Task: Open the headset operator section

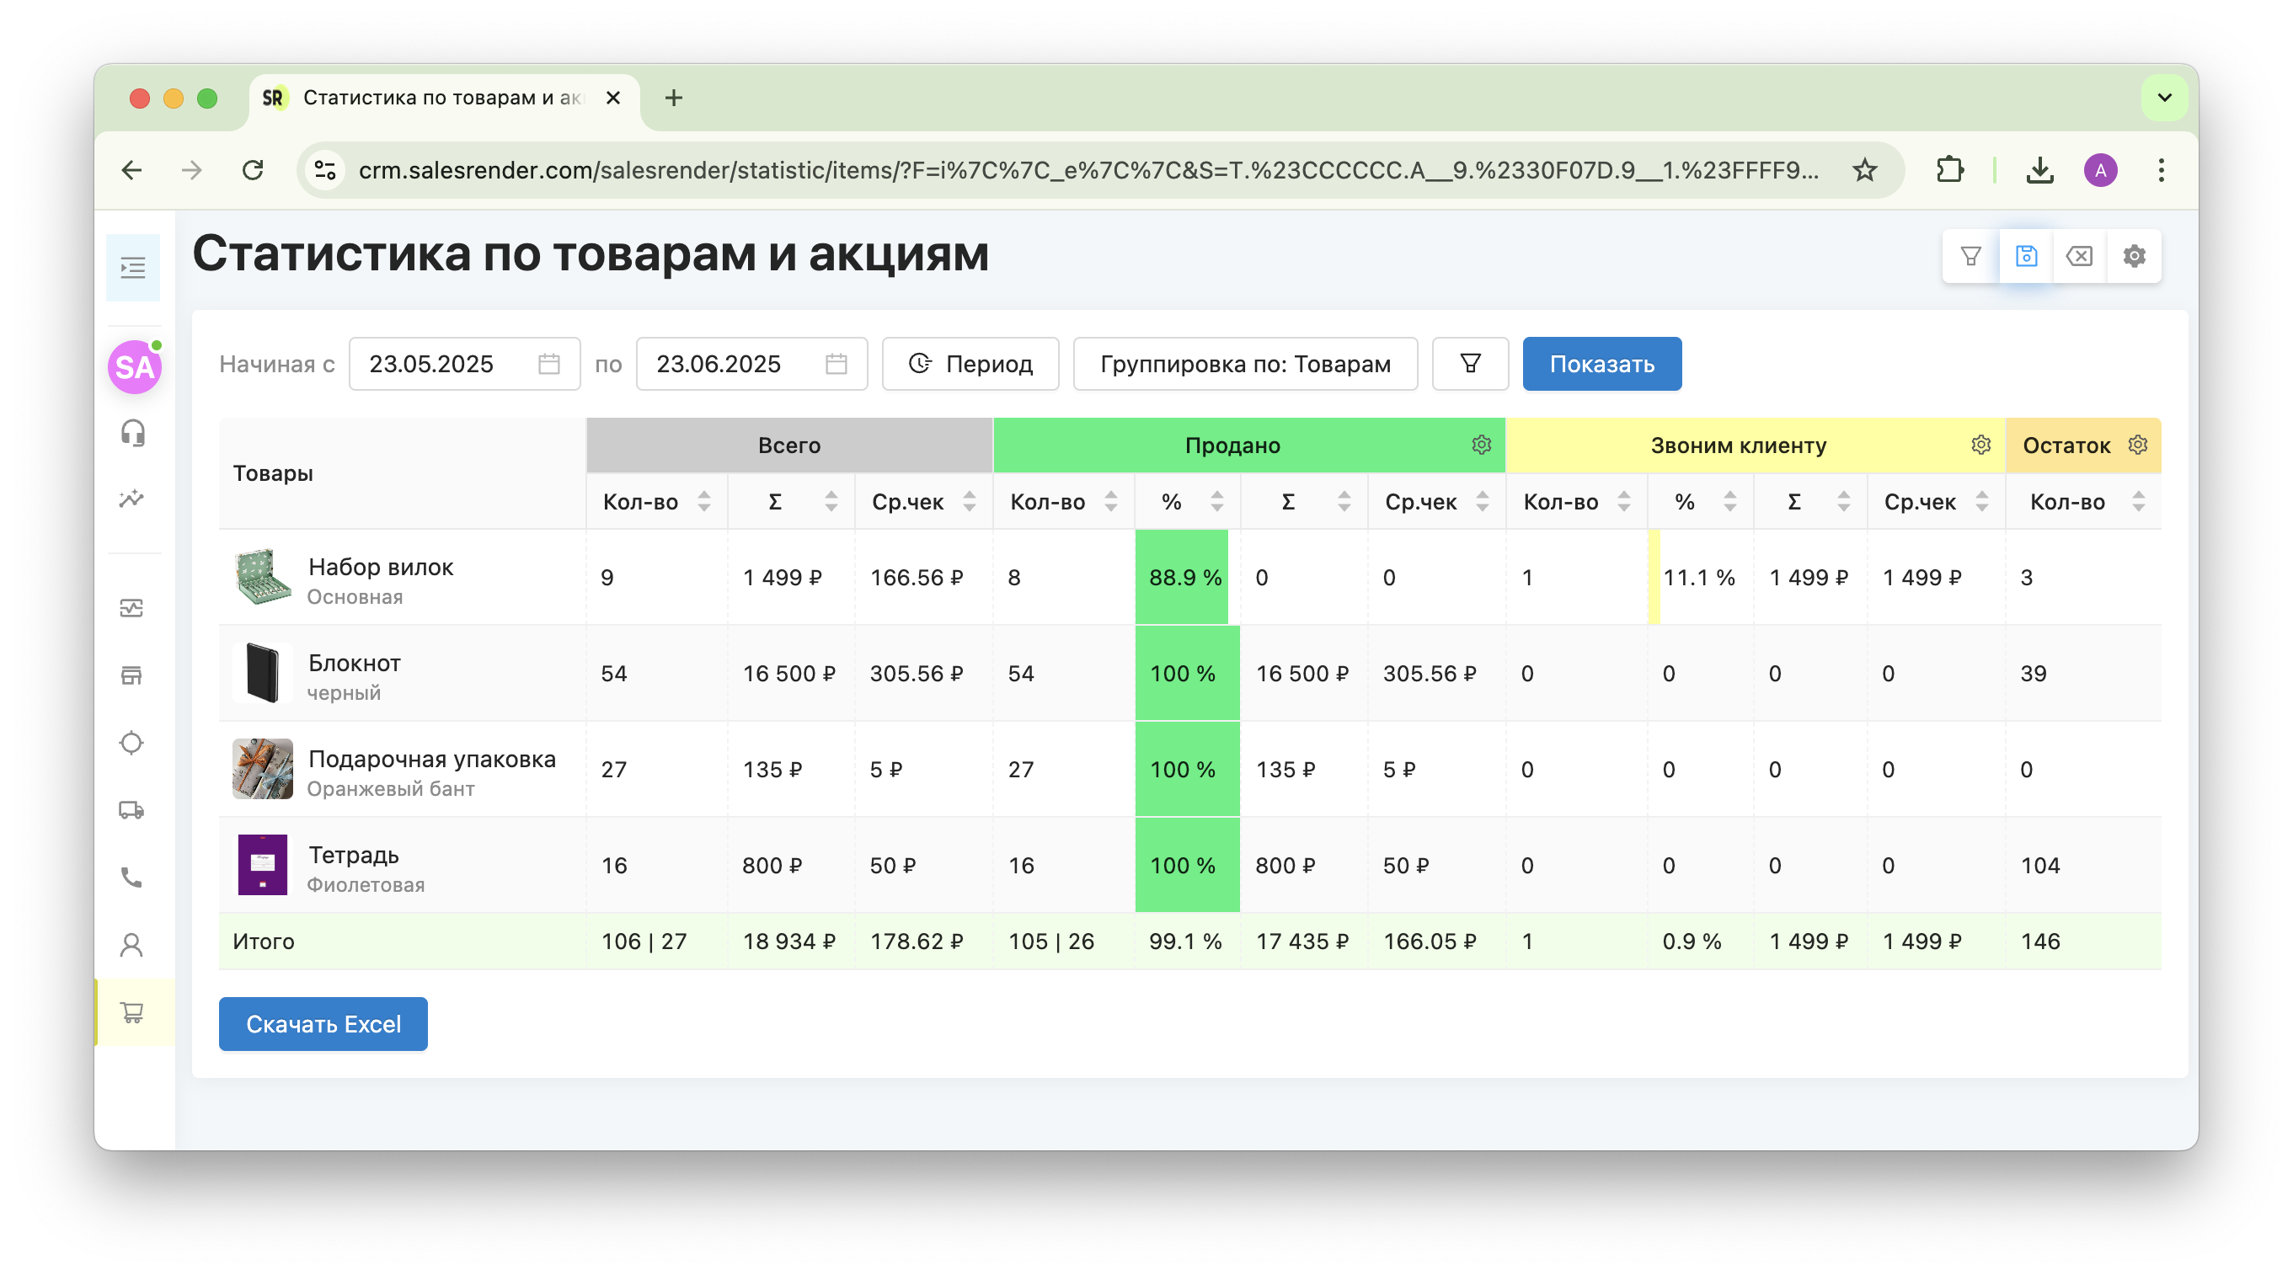Action: coord(132,434)
